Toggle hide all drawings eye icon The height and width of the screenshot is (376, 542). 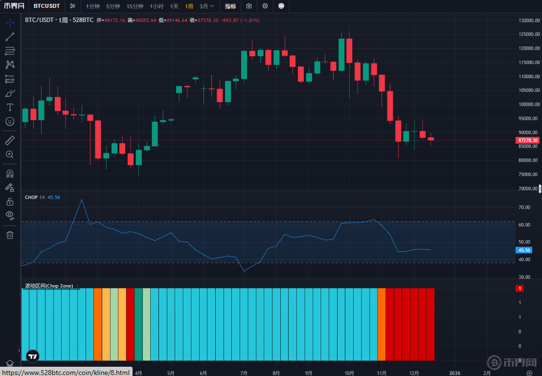(x=10, y=215)
